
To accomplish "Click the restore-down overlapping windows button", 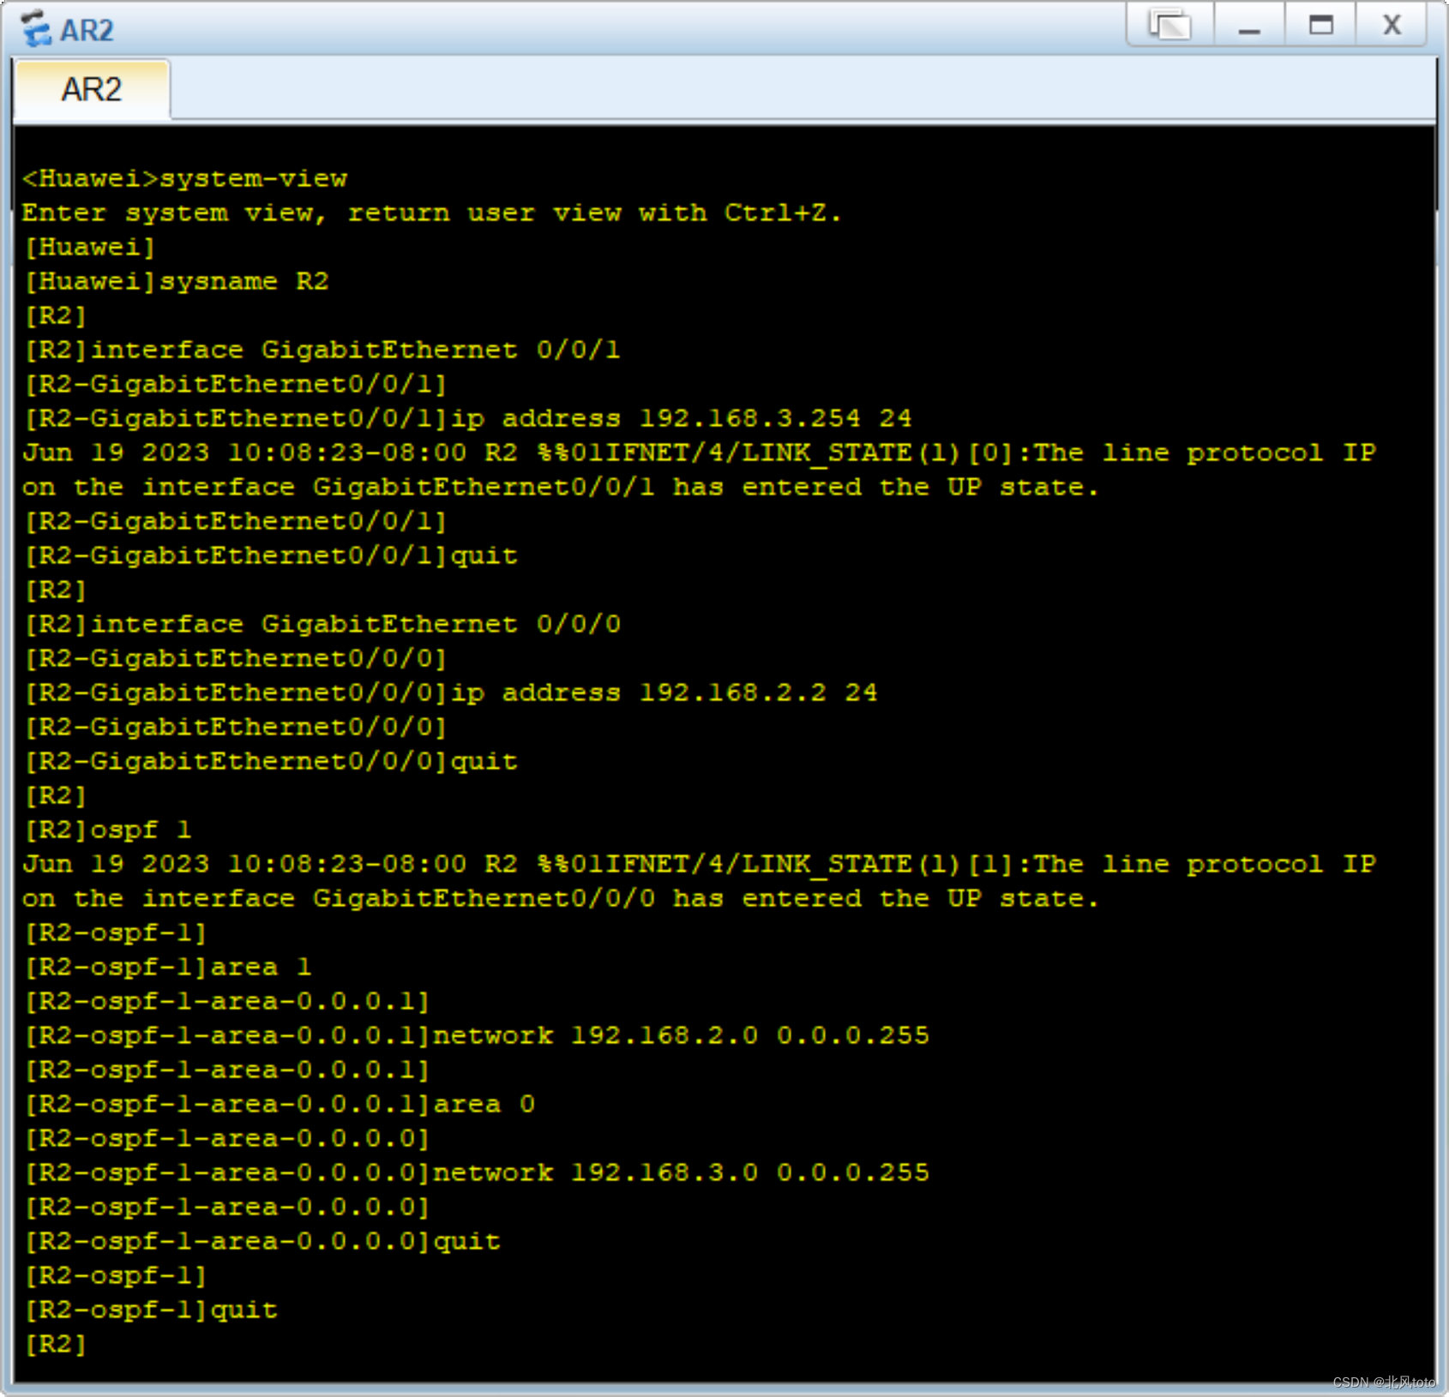I will click(1170, 25).
